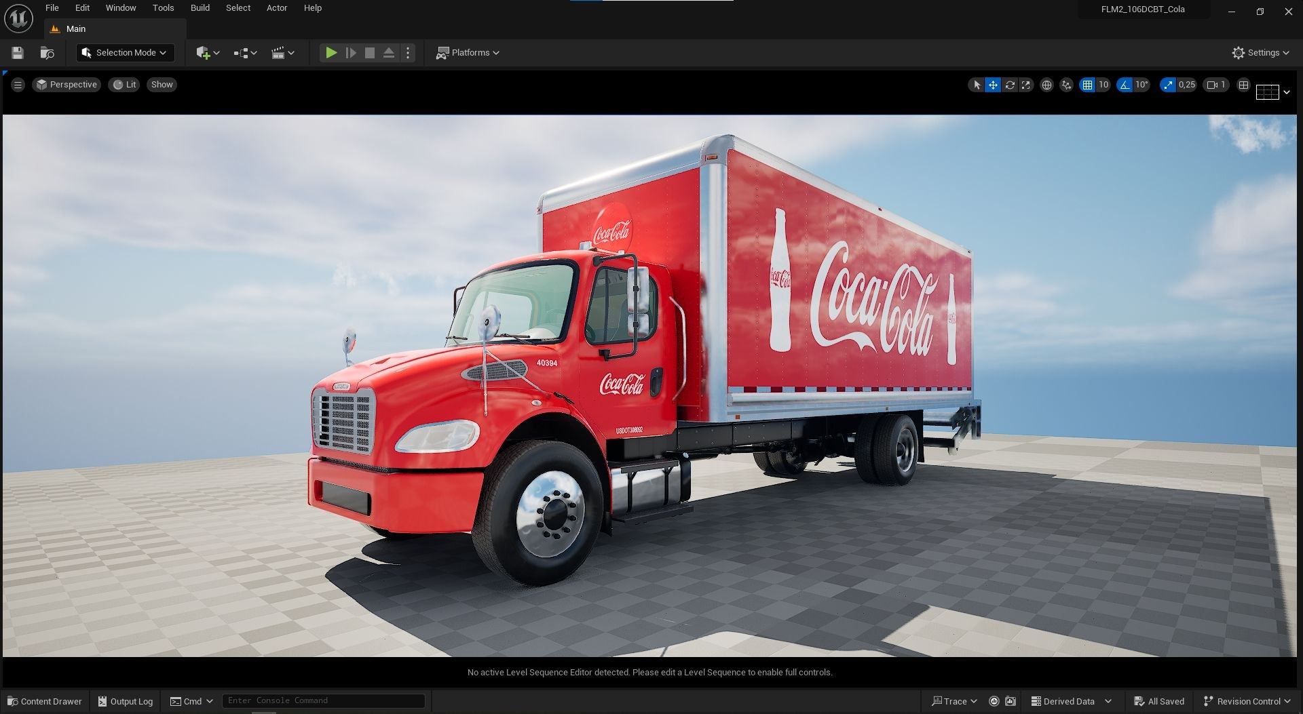
Task: Activate the select objects cursor tool
Action: 977,85
